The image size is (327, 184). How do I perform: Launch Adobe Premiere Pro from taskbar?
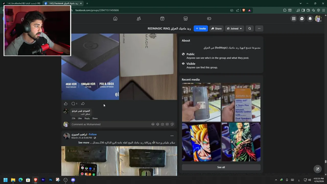pos(43,180)
